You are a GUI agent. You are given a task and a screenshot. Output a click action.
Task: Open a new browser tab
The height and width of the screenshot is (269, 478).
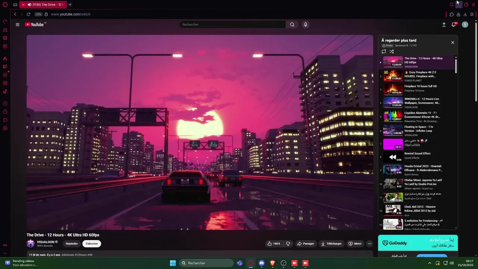70,4
